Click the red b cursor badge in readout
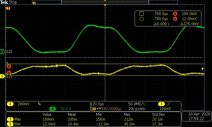 175,19
